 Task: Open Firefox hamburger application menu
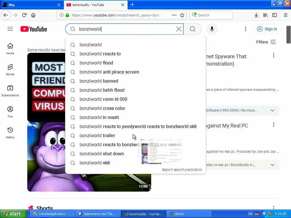coord(285,15)
